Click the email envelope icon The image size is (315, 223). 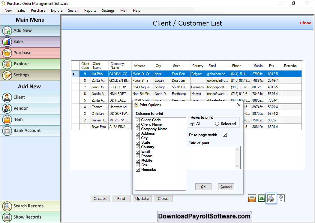point(252,198)
